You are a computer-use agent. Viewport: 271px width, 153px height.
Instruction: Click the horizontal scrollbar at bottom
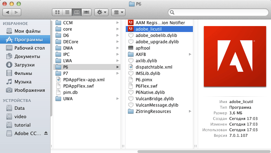tap(204, 152)
